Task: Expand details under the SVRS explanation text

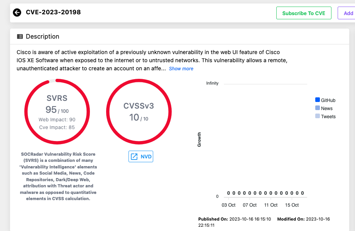Action: pyautogui.click(x=57, y=176)
